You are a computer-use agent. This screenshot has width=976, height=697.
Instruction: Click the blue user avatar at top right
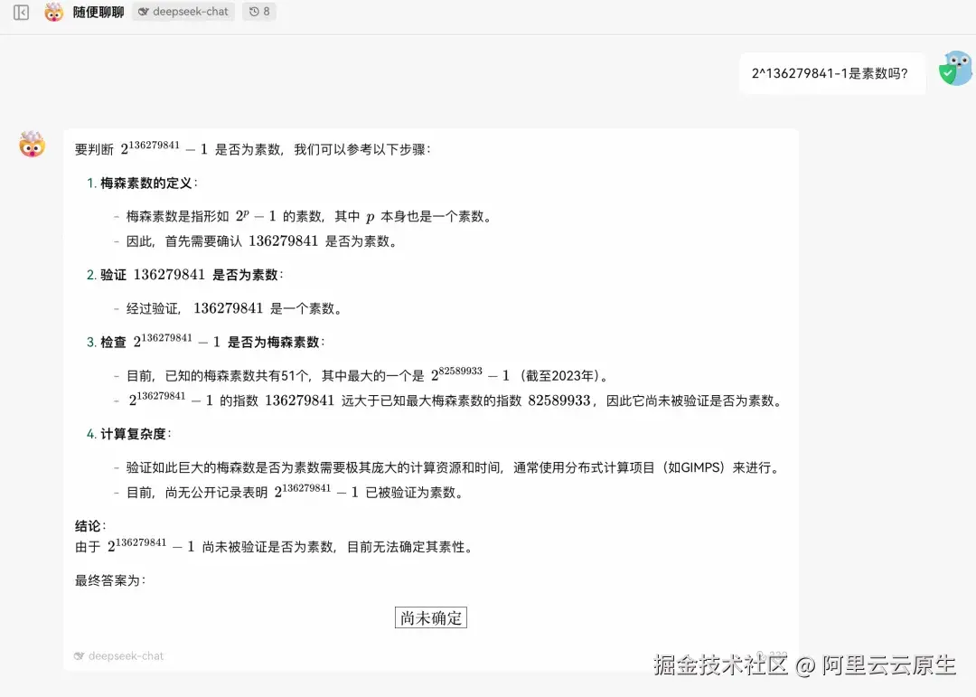(955, 68)
